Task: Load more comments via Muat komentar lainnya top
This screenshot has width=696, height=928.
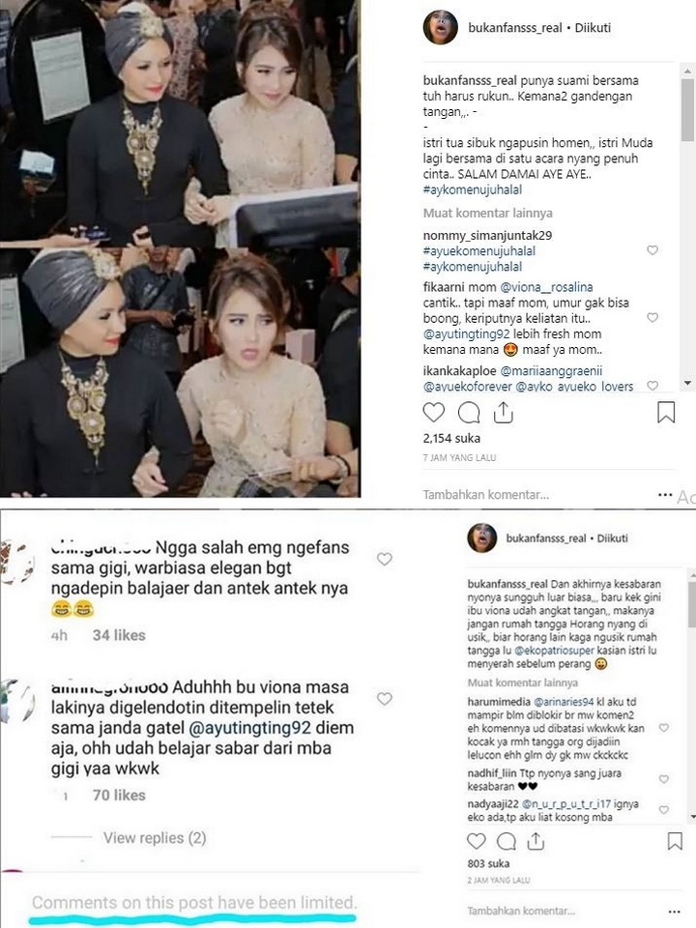Action: click(x=487, y=213)
